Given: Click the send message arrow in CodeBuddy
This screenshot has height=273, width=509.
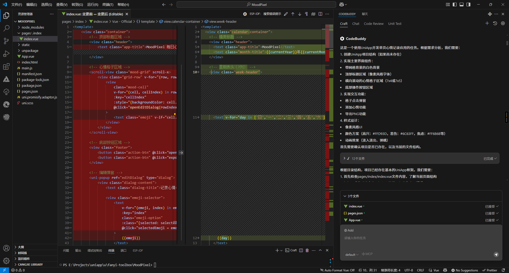Looking at the screenshot, I should (496, 254).
